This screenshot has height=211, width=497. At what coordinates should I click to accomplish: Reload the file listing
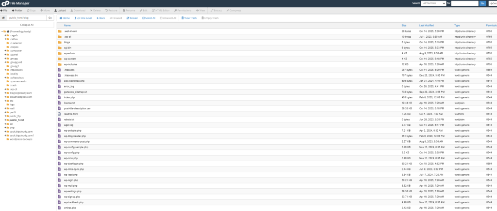coord(132,18)
